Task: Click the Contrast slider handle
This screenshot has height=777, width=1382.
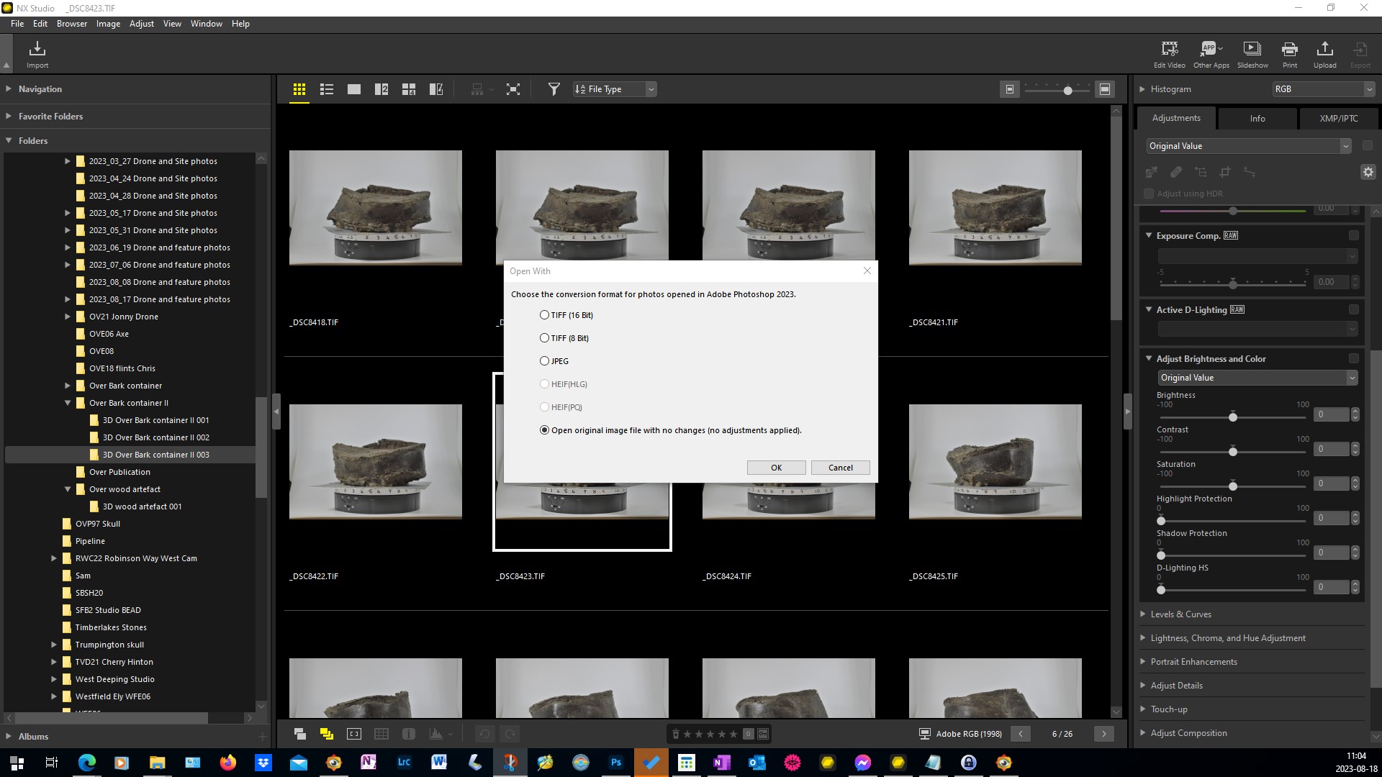Action: point(1232,452)
